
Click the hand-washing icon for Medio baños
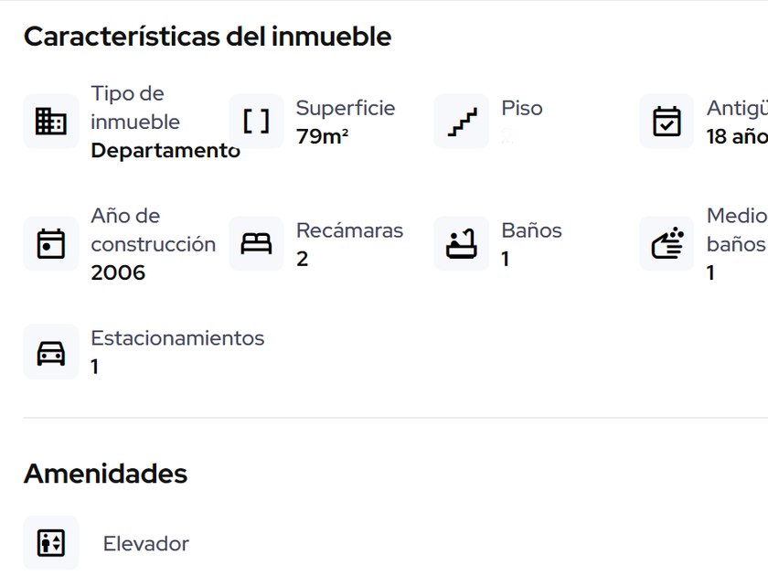[667, 244]
